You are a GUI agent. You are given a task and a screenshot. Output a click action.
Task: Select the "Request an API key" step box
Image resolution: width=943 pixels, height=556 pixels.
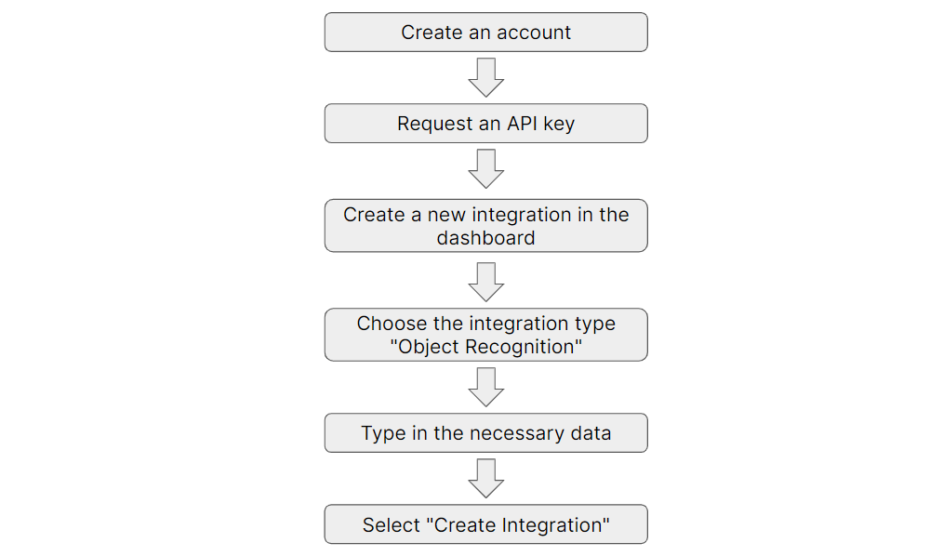tap(486, 124)
